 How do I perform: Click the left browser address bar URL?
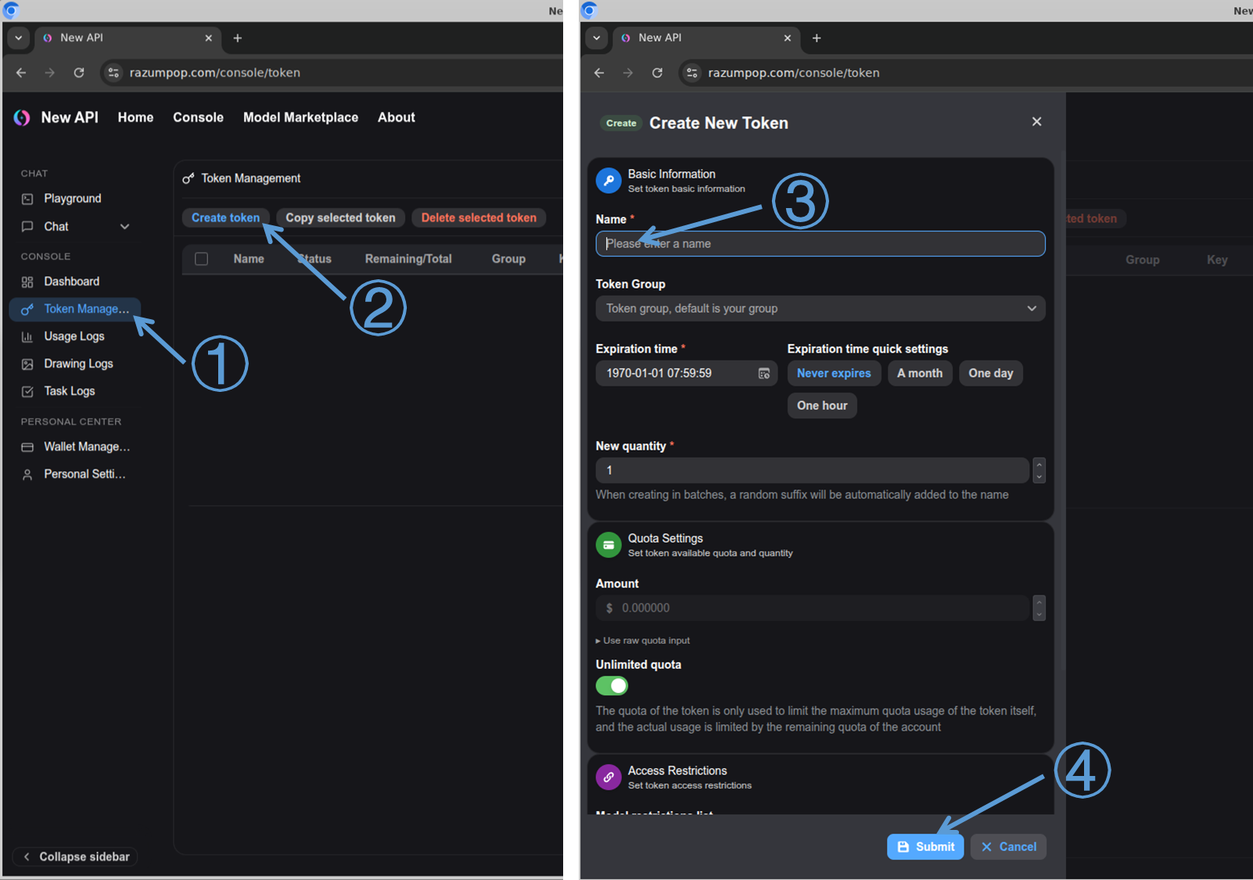215,73
